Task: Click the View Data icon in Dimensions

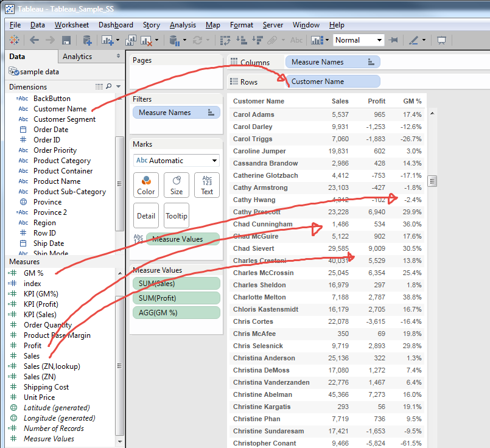Action: tap(99, 86)
